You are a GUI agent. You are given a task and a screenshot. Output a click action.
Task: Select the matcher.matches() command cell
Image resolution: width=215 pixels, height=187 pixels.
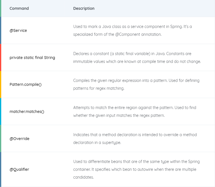pyautogui.click(x=27, y=112)
